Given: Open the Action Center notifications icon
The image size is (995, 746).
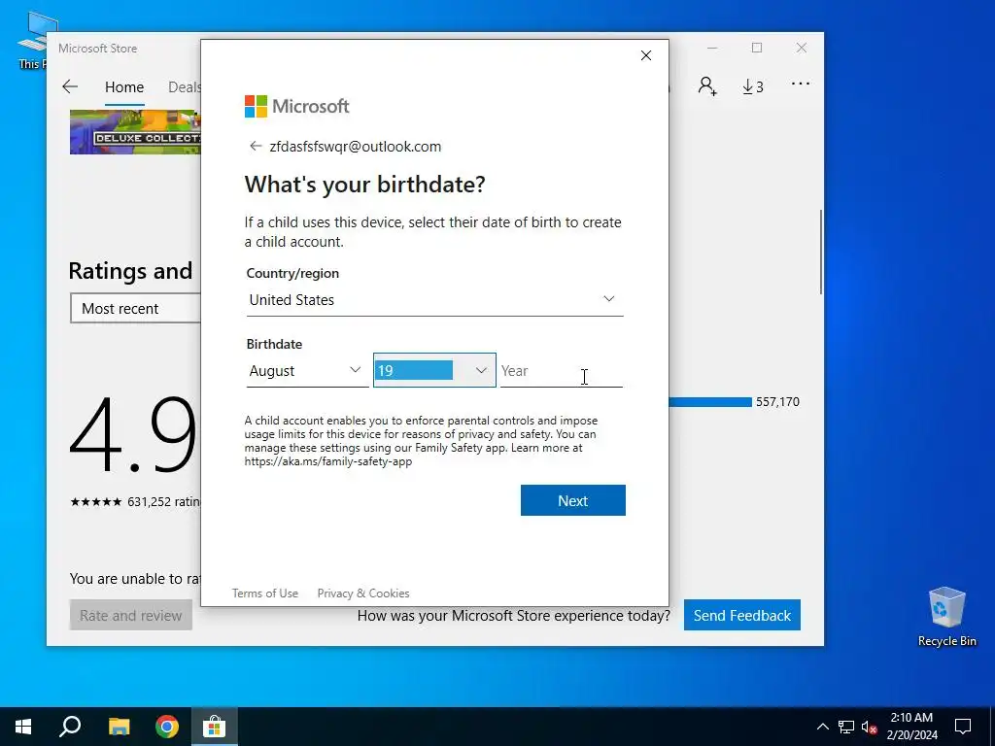Looking at the screenshot, I should pos(963,727).
